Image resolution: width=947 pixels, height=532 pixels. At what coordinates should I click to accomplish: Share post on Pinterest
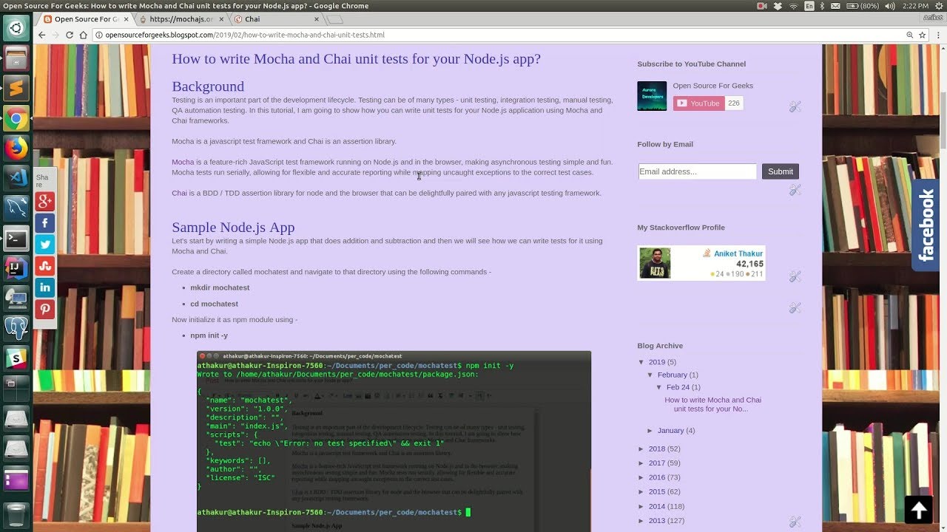tap(45, 308)
